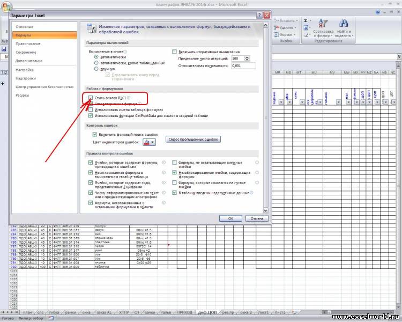Enable Включить итеративные вычисления checkbox

tap(175, 52)
